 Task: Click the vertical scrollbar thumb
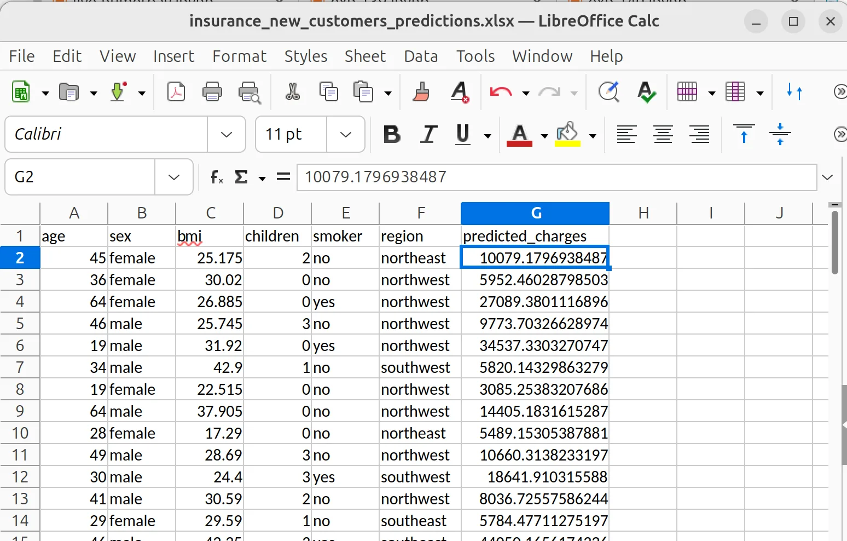[834, 242]
